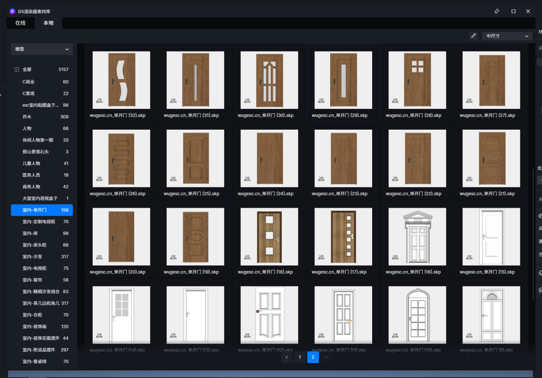Choose white arched door 单开门 (16)

(x=417, y=237)
